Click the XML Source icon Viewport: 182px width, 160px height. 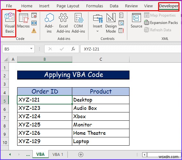pos(136,21)
